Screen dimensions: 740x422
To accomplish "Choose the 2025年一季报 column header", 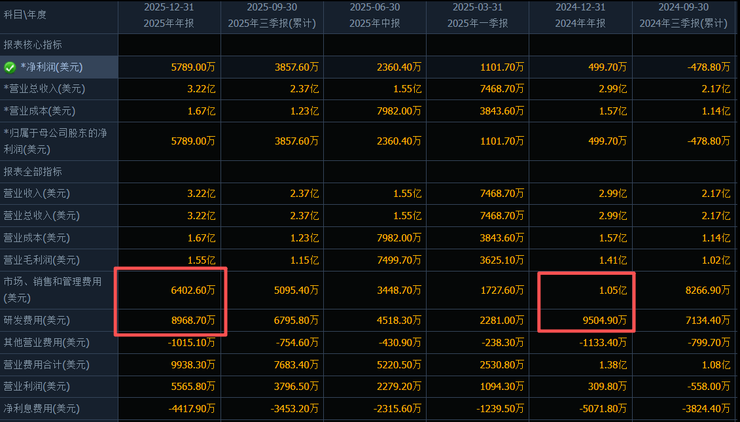I will pyautogui.click(x=478, y=16).
